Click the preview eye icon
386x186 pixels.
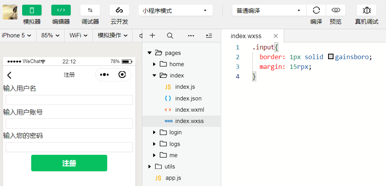(x=335, y=11)
